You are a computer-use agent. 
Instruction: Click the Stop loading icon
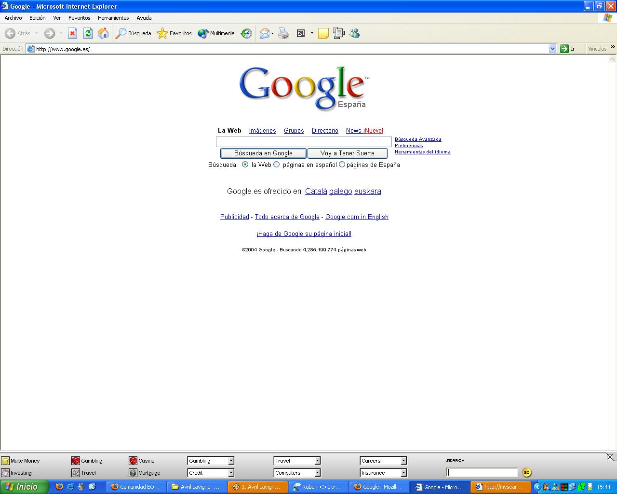tap(72, 33)
